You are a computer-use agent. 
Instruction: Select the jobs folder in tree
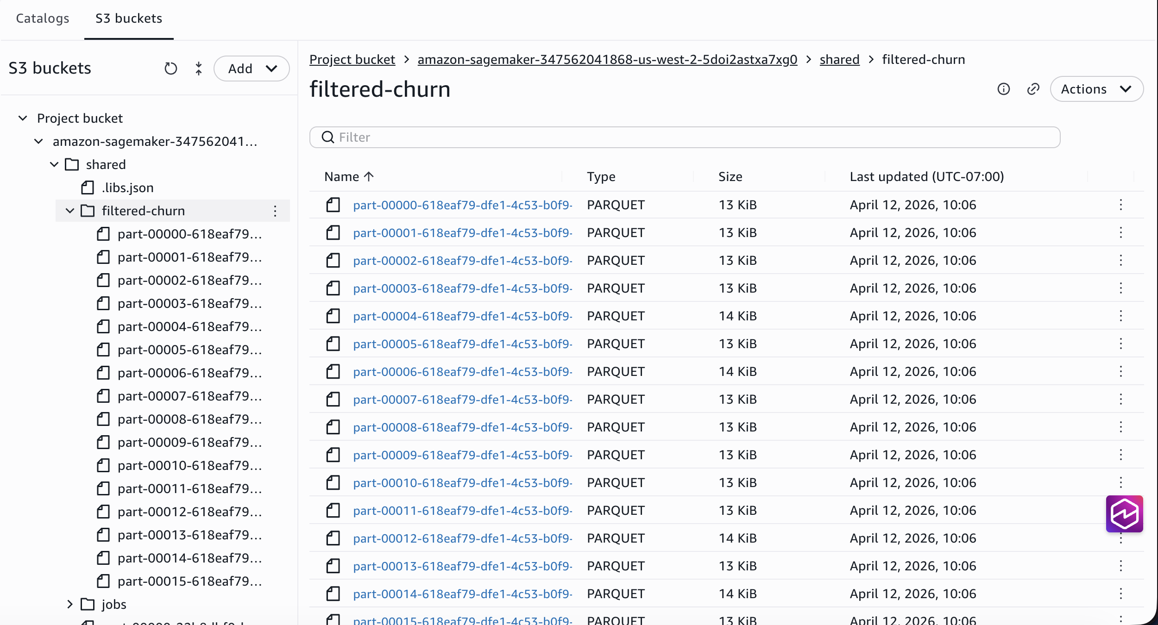[114, 604]
